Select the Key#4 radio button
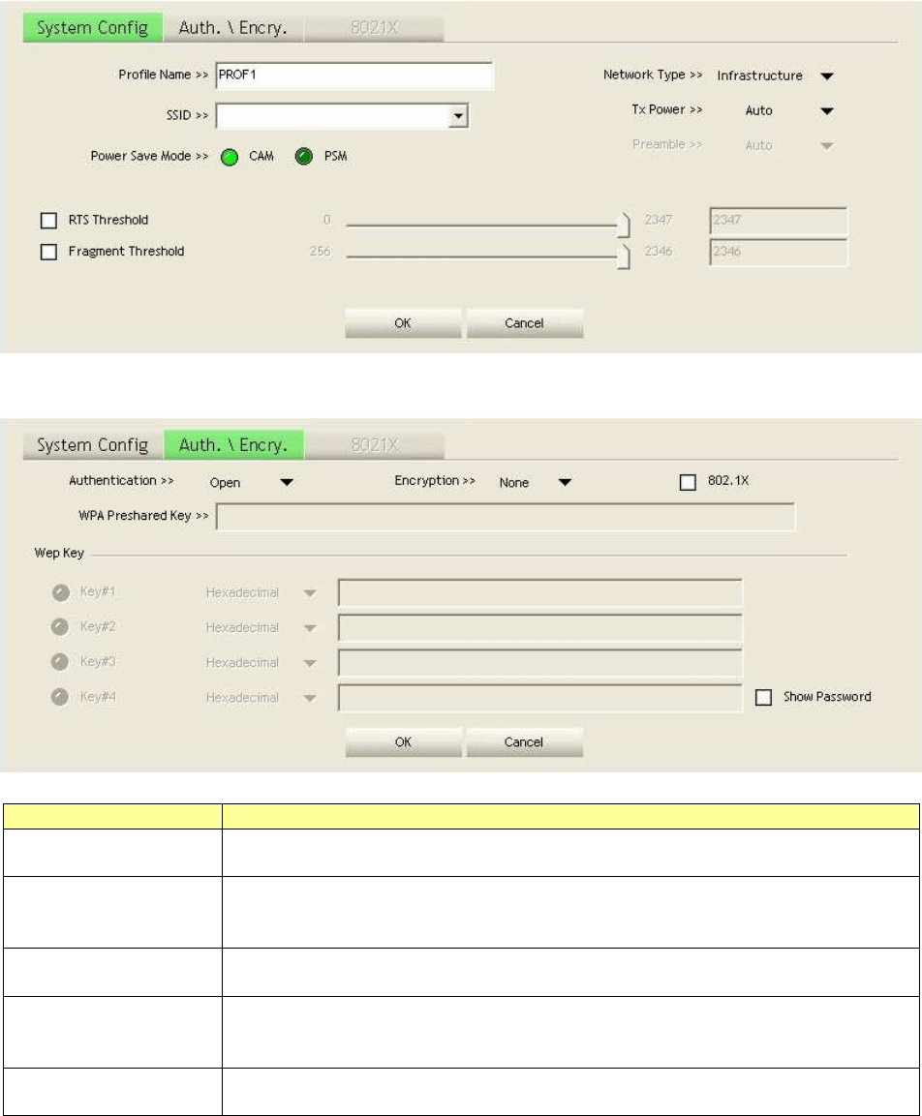 click(60, 697)
